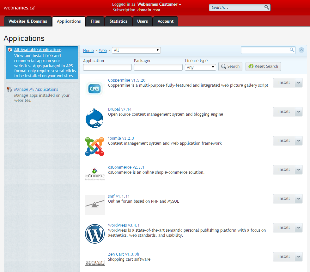Click the domain.com subscription text

tap(149, 10)
